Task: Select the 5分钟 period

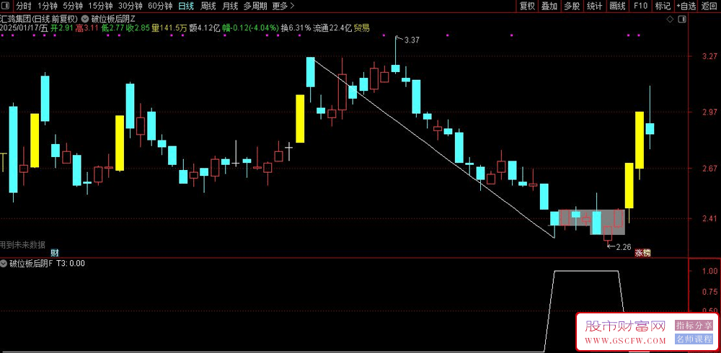Action: 73,6
